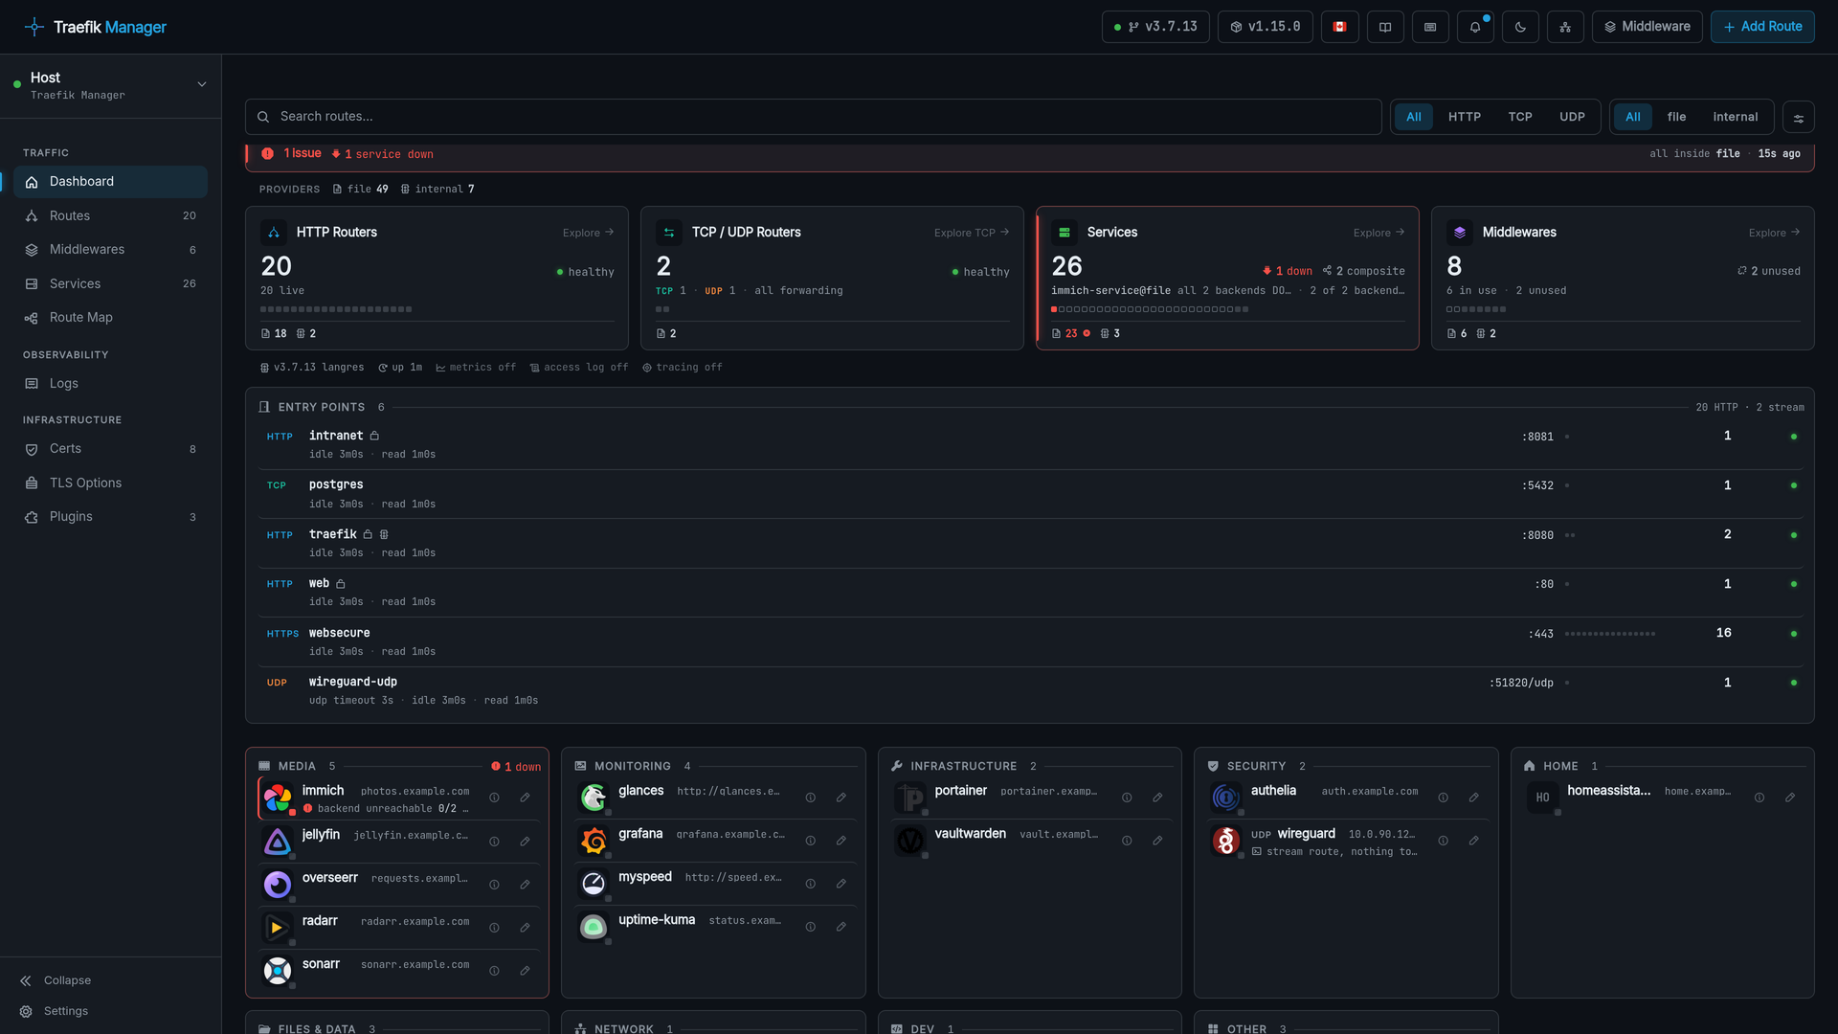This screenshot has height=1034, width=1838.
Task: Select the internal provider filter
Action: click(1735, 117)
